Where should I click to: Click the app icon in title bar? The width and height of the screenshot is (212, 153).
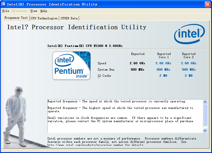4,4
